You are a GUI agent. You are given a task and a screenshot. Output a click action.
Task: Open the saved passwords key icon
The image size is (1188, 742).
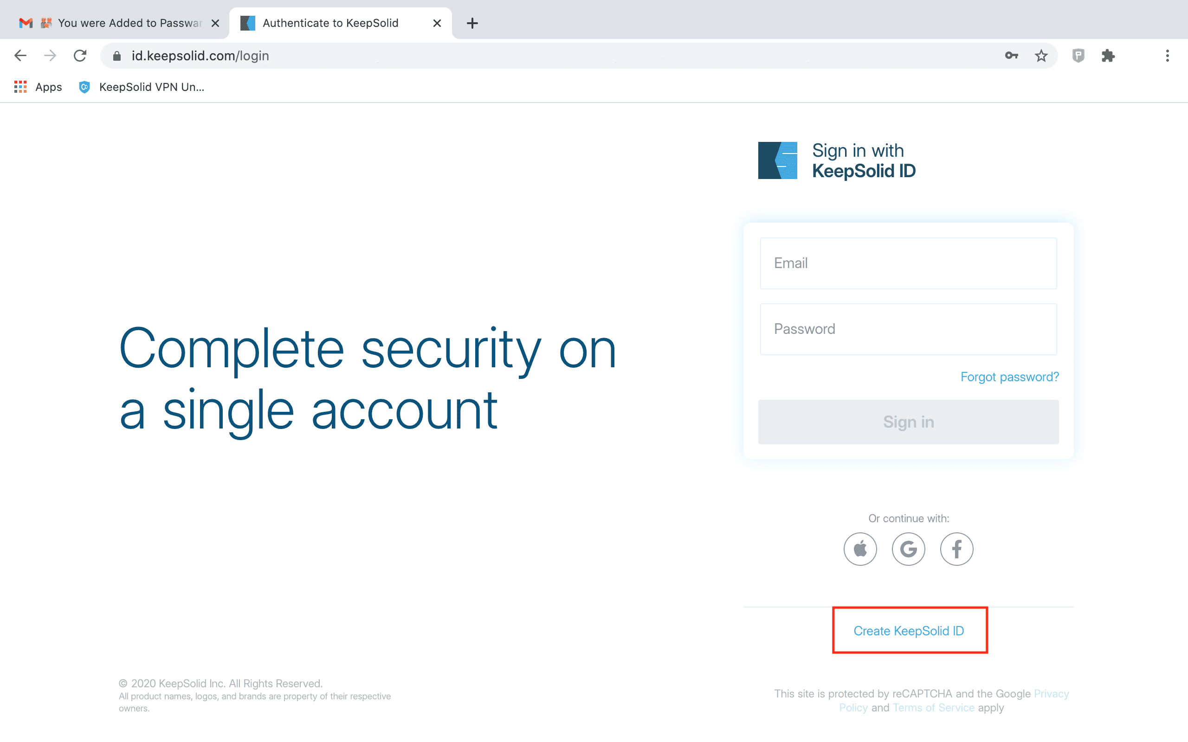click(x=1011, y=56)
